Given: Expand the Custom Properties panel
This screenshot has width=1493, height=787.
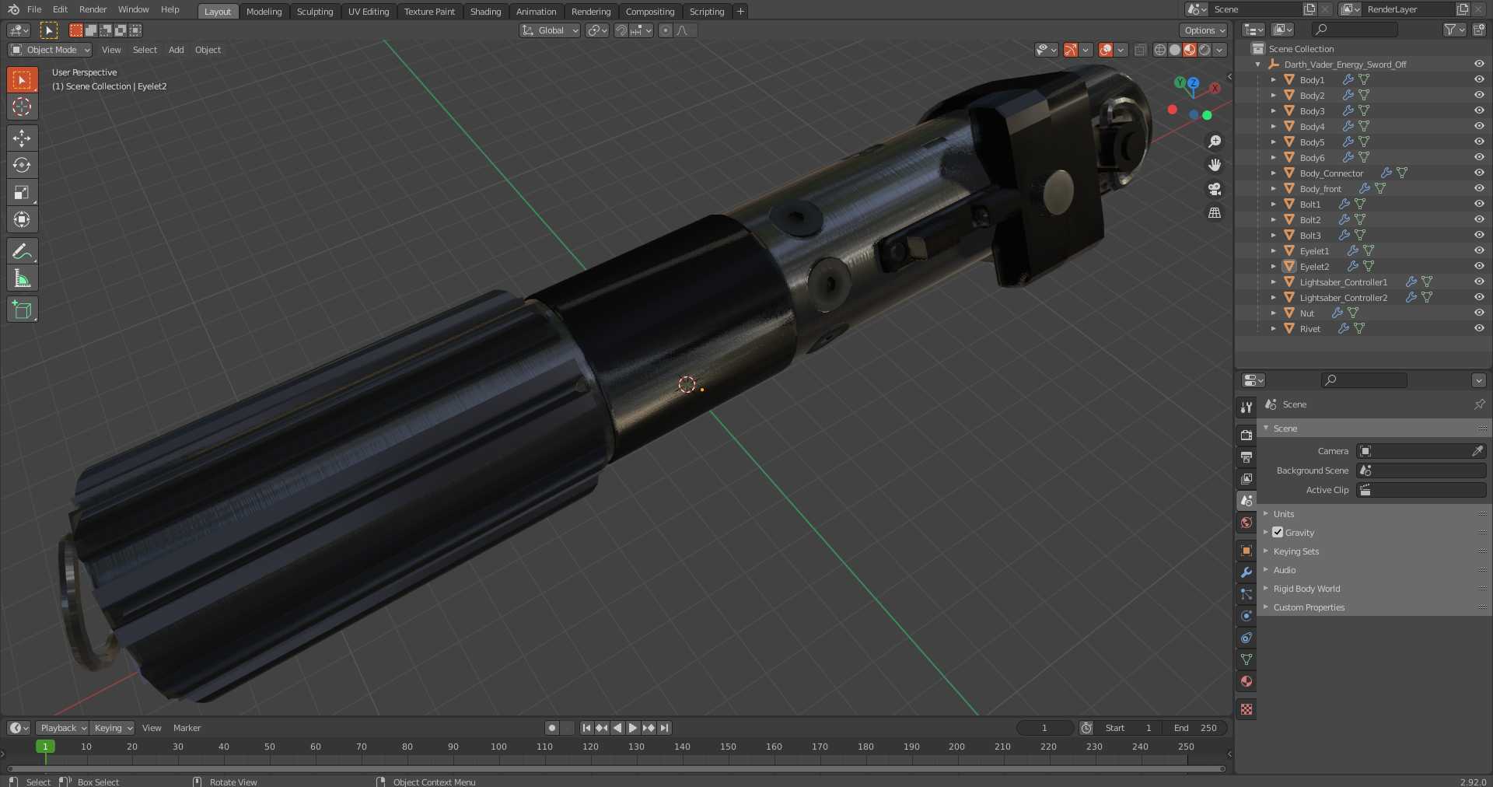Looking at the screenshot, I should [x=1309, y=607].
